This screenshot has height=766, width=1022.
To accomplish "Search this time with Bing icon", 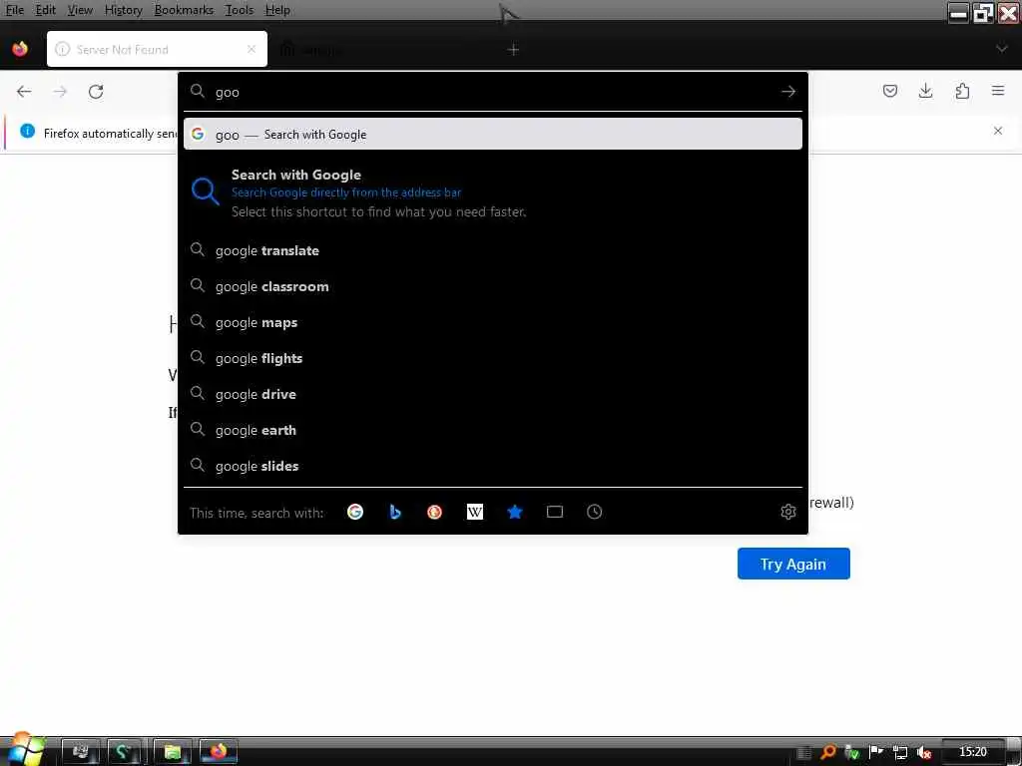I will pyautogui.click(x=395, y=512).
